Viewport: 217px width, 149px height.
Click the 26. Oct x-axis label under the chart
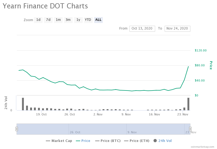(70, 114)
